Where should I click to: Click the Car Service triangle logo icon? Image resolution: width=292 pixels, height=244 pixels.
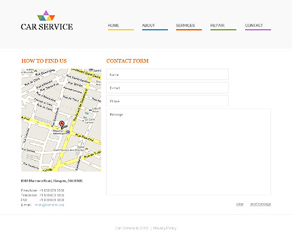pos(46,16)
